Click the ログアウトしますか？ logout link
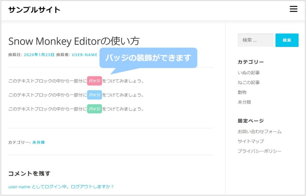The height and width of the screenshot is (196, 306). 92,187
